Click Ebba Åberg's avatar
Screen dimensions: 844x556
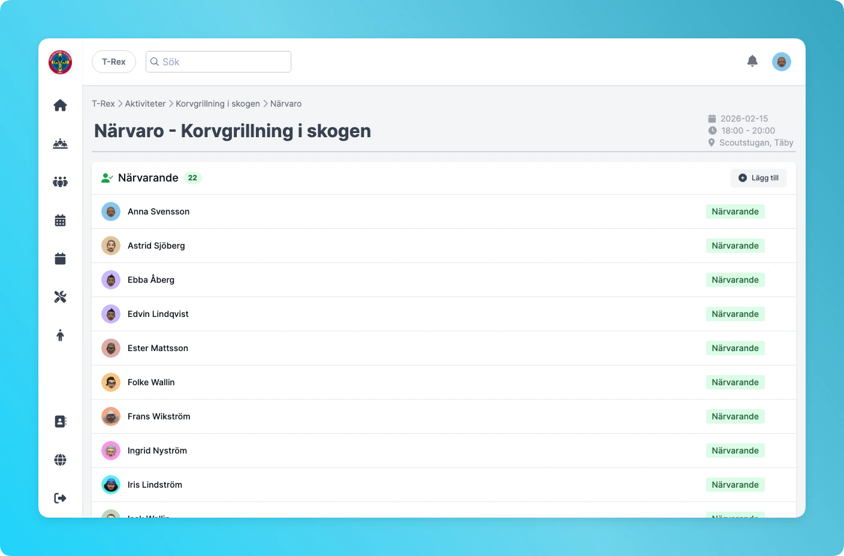point(111,280)
